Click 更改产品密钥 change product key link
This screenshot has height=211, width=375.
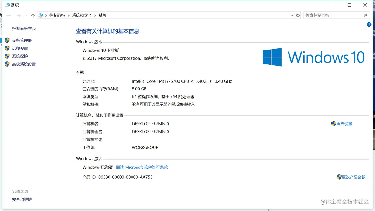[354, 177]
